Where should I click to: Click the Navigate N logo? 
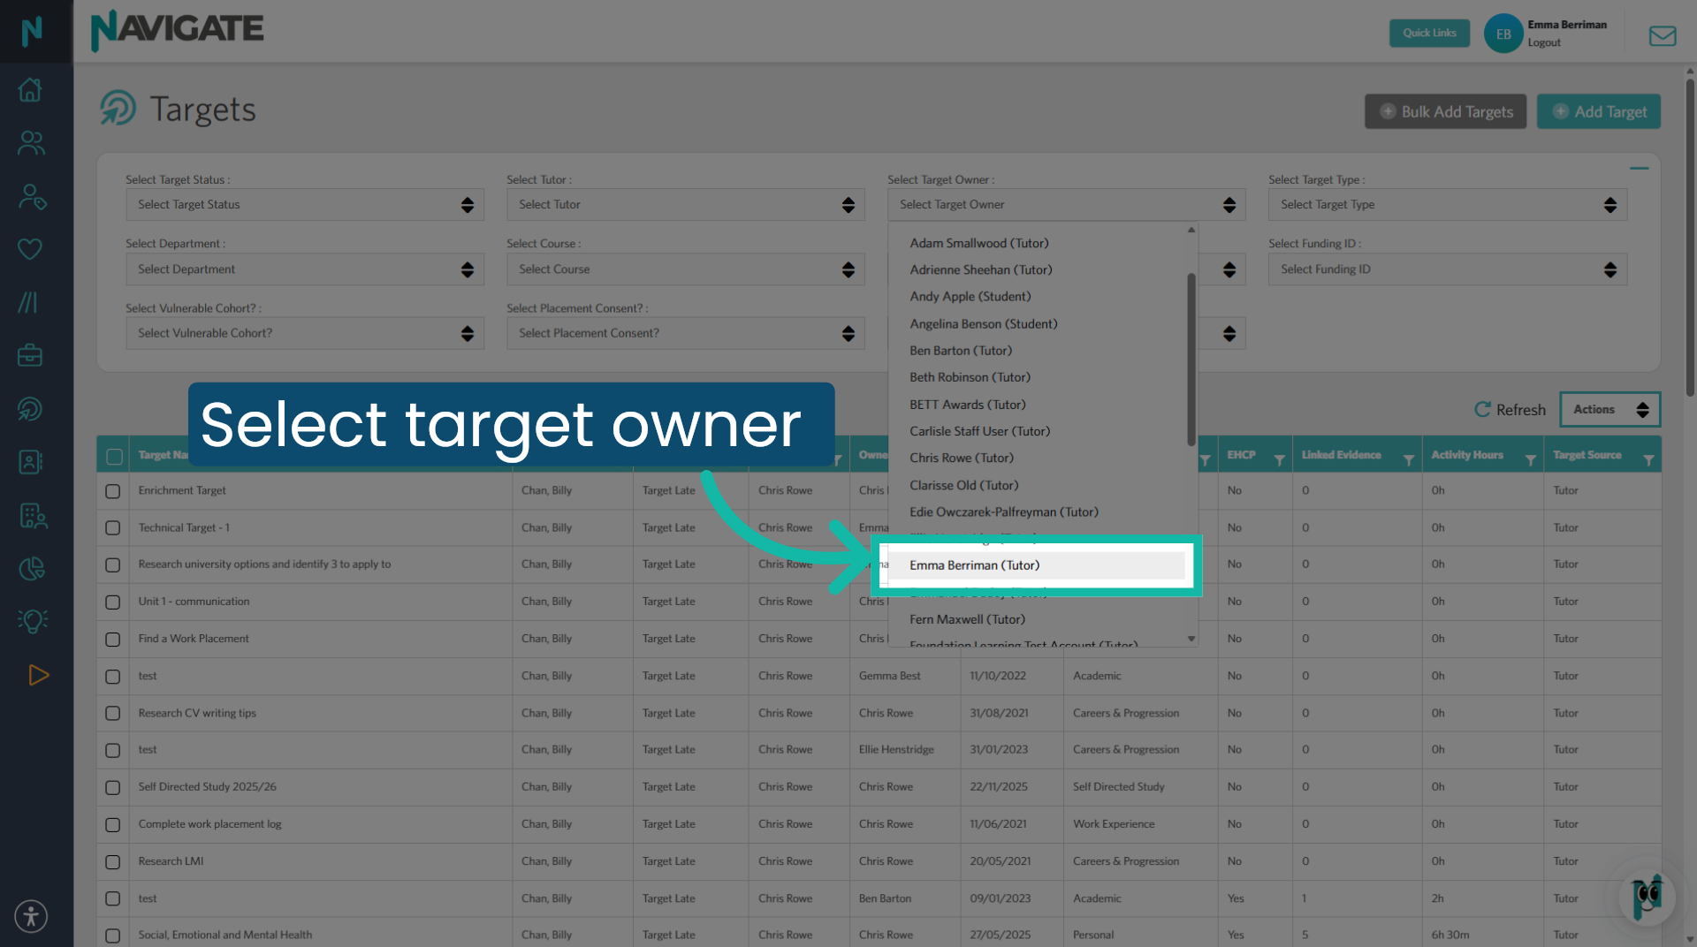point(32,32)
